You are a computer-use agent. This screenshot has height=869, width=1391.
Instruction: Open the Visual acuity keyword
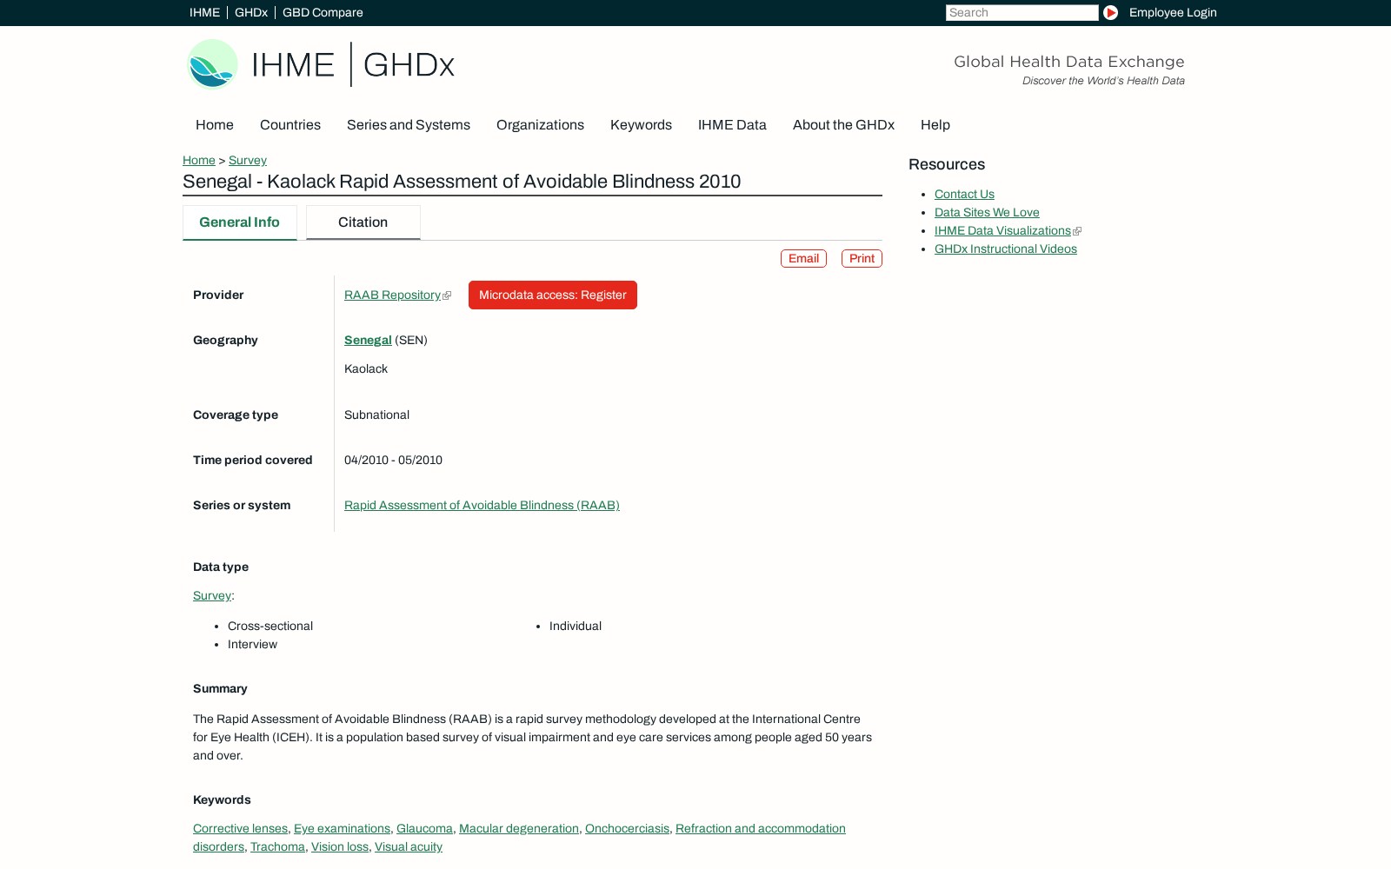[x=409, y=847]
